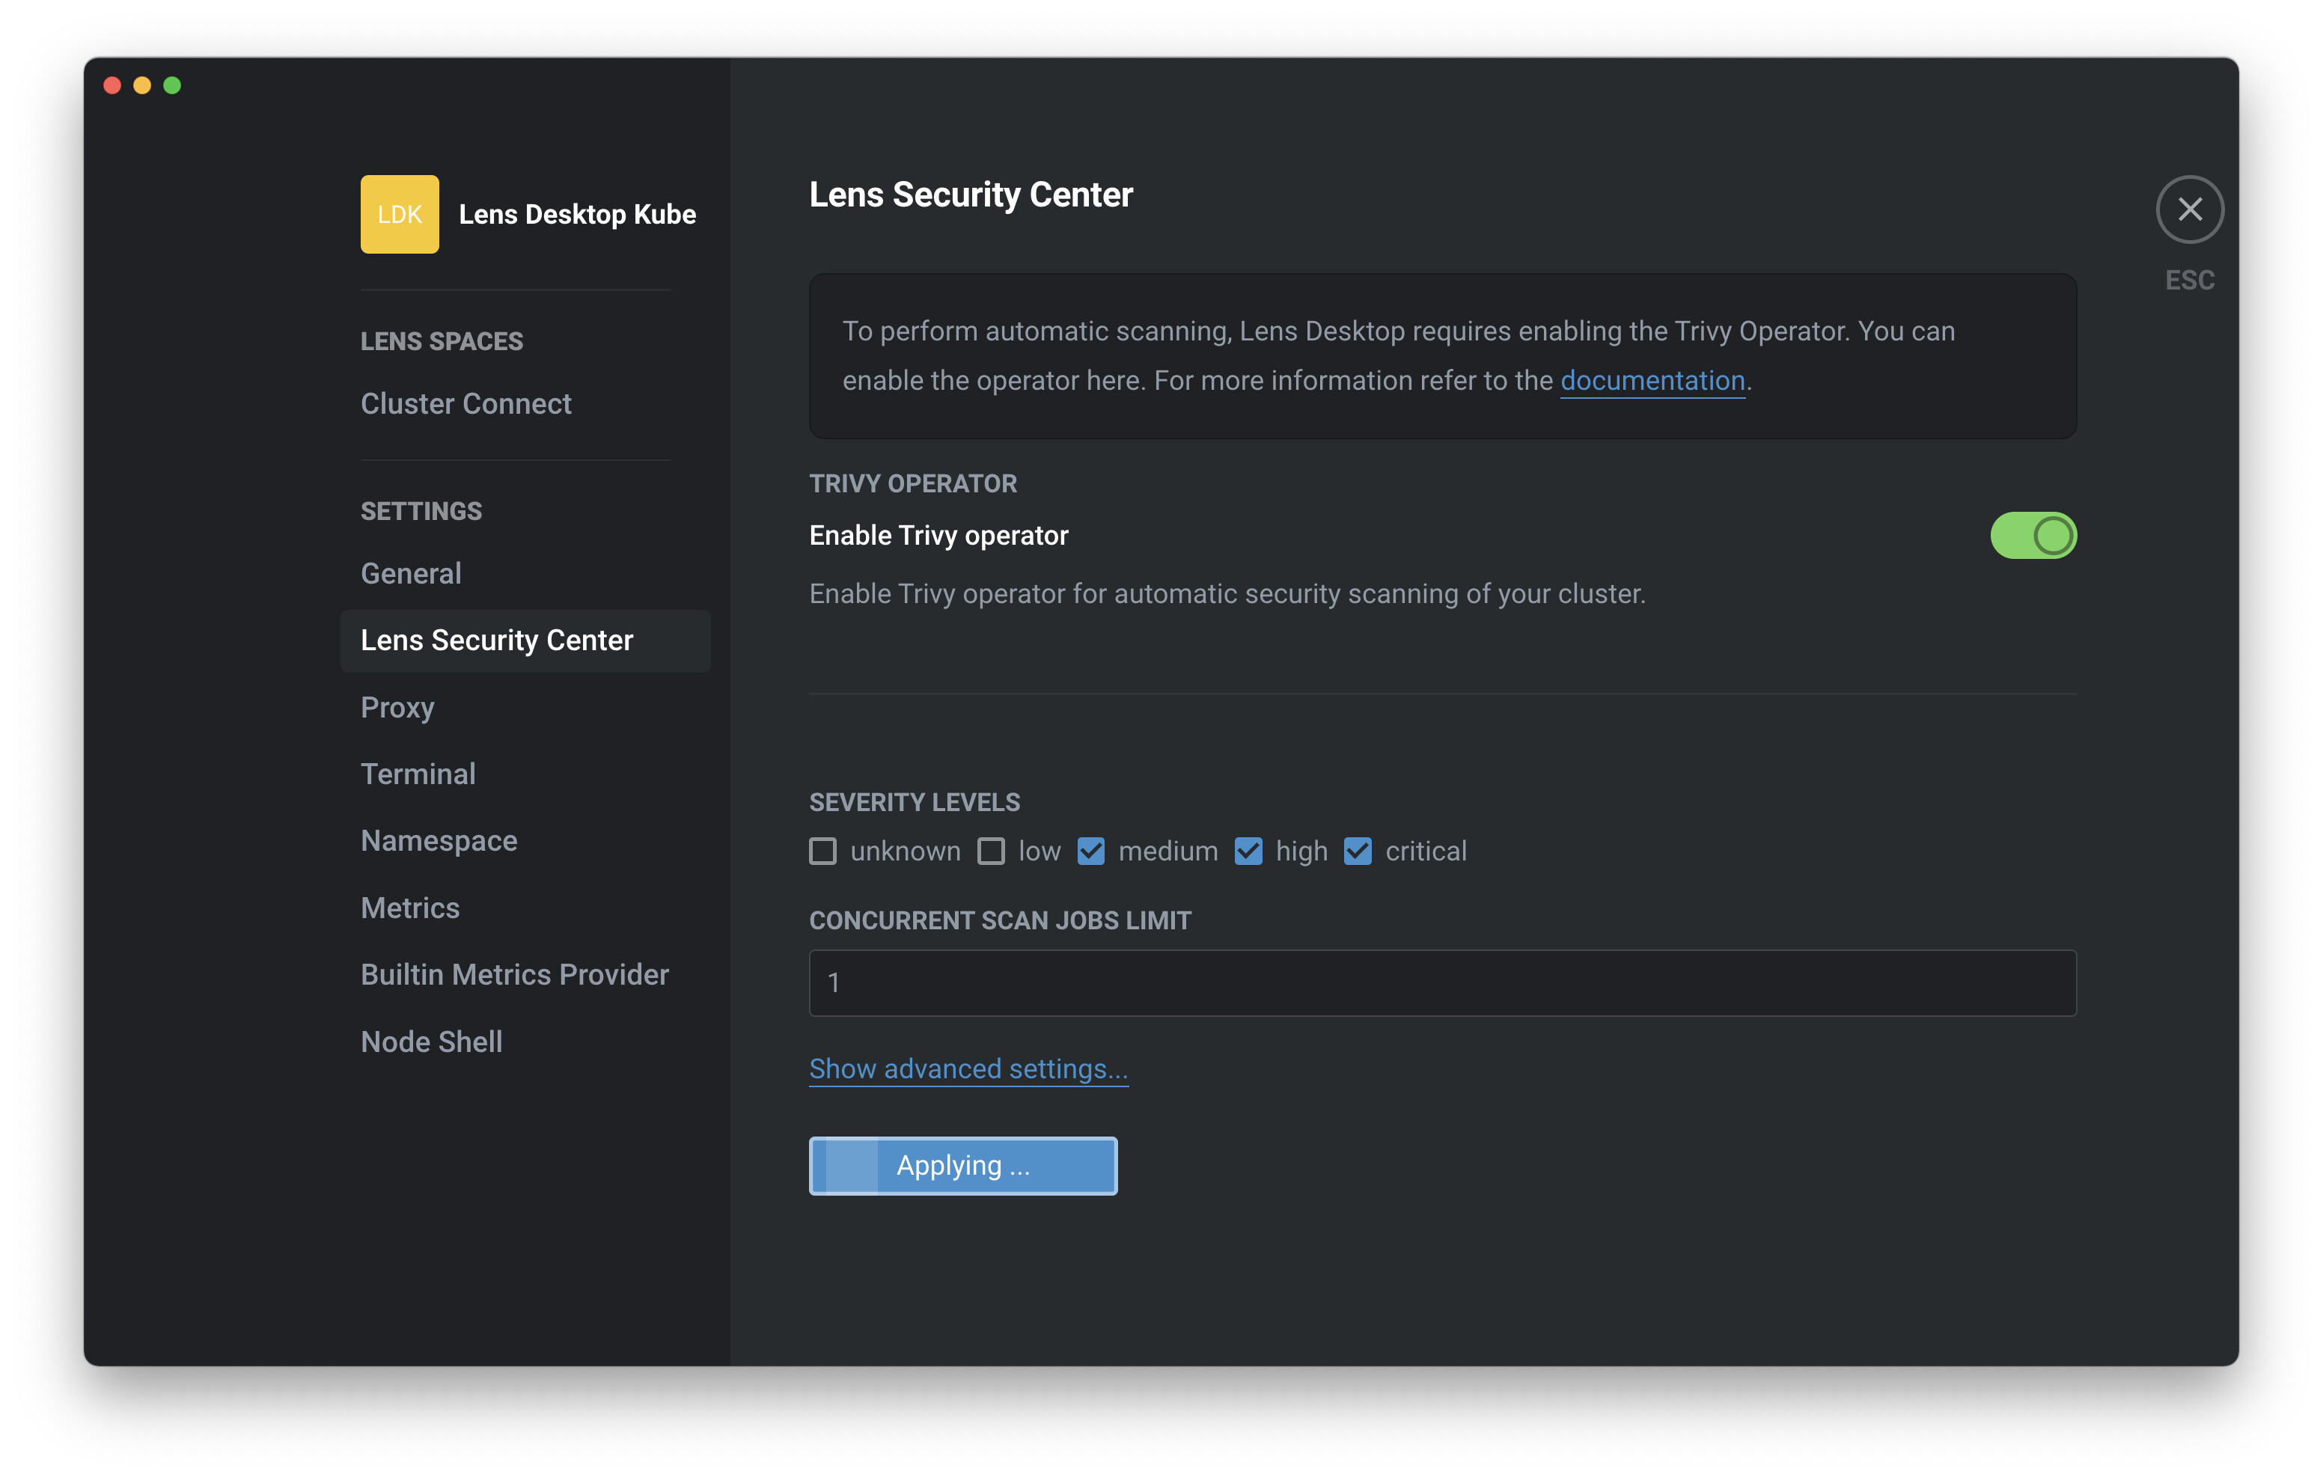Select Builtin Metrics Provider
The image size is (2323, 1477).
[514, 974]
